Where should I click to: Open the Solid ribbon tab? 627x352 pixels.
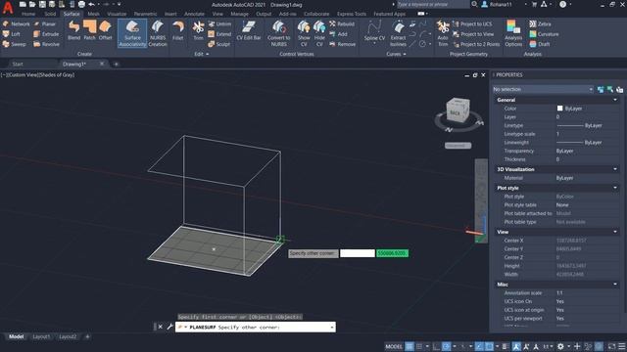click(50, 14)
